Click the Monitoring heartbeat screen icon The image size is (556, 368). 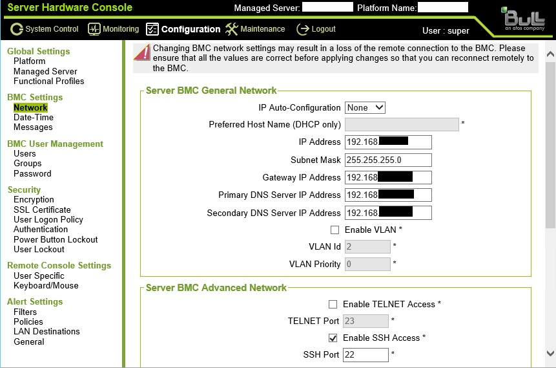pos(94,29)
